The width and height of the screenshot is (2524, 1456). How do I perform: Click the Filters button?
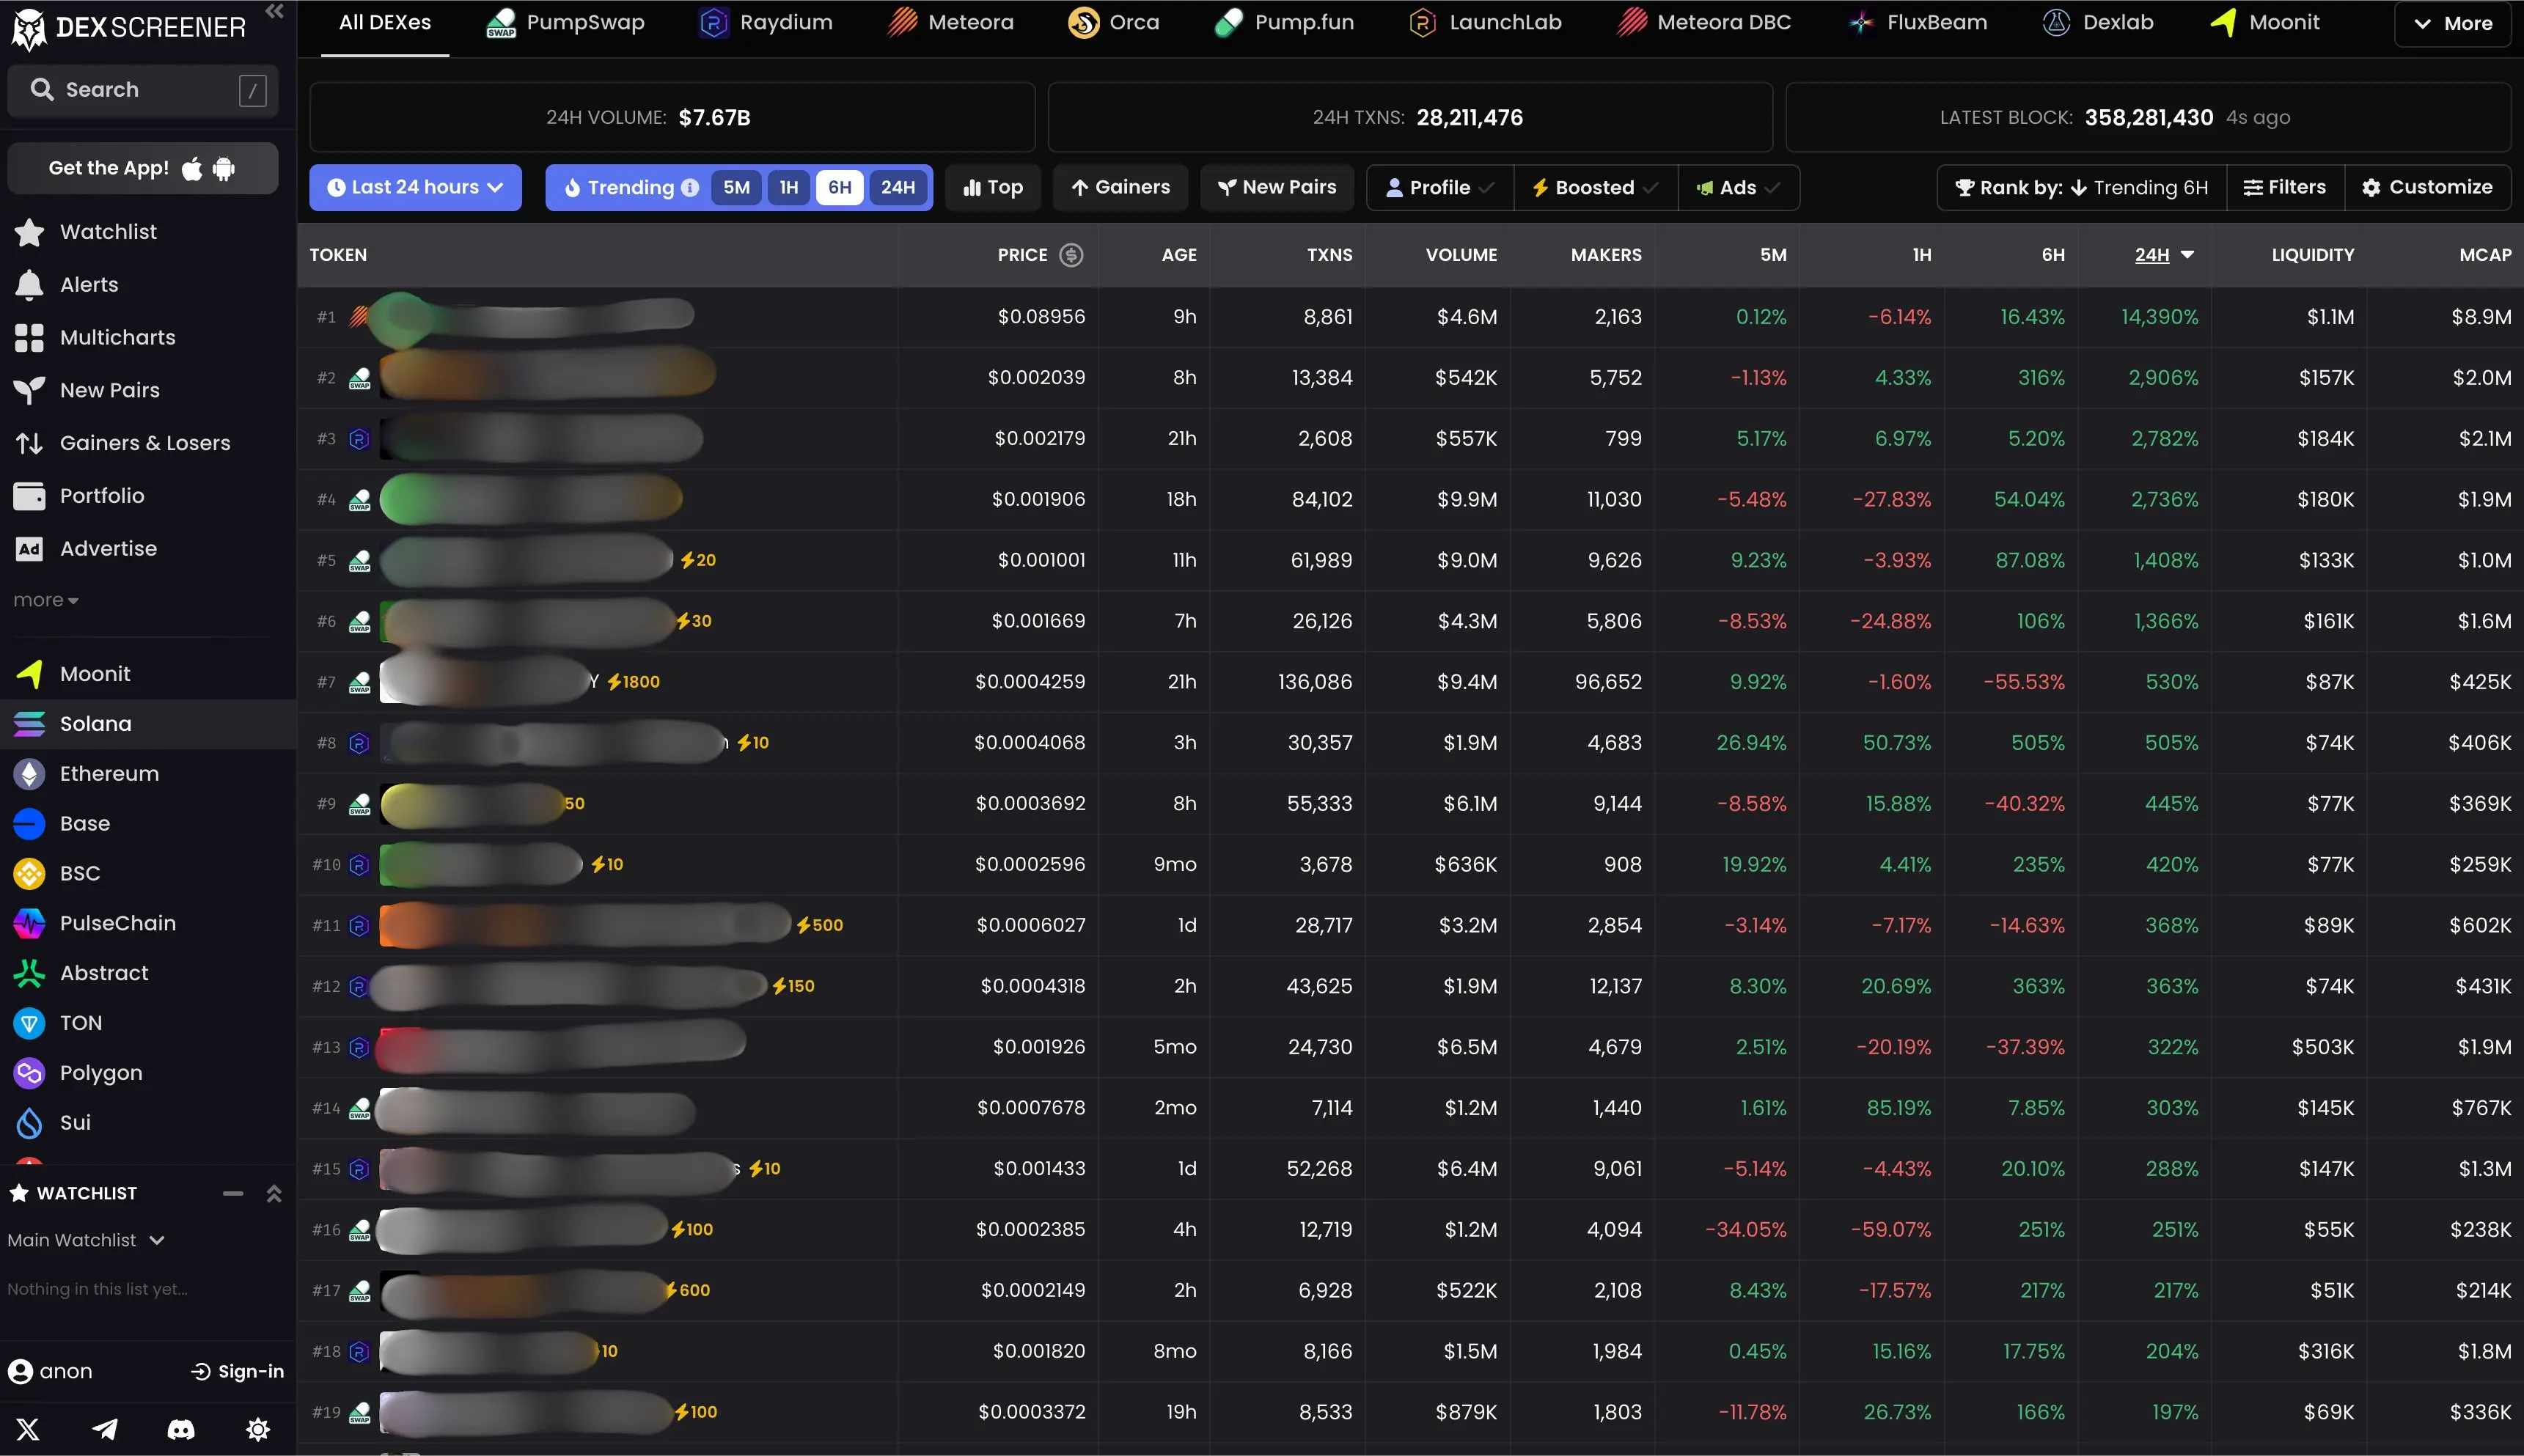2285,188
